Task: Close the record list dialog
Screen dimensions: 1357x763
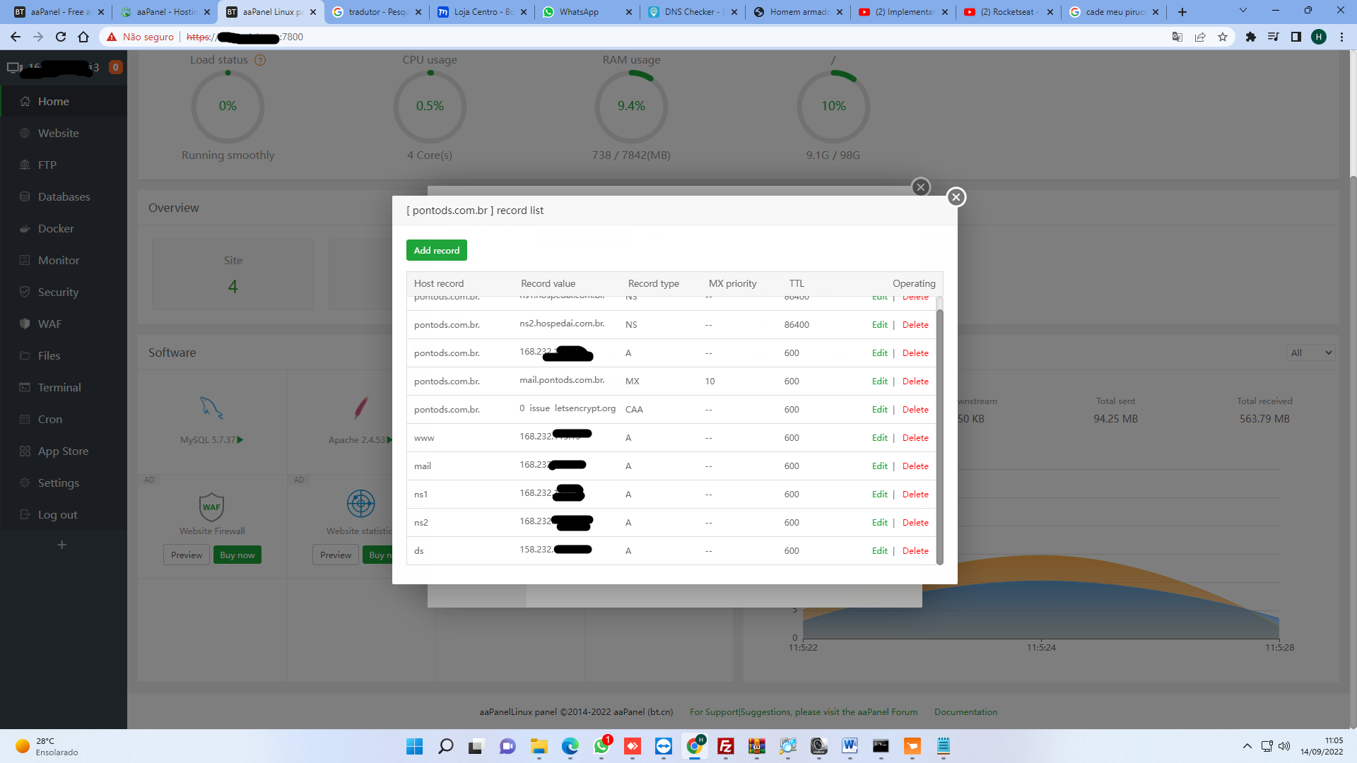Action: pyautogui.click(x=956, y=197)
